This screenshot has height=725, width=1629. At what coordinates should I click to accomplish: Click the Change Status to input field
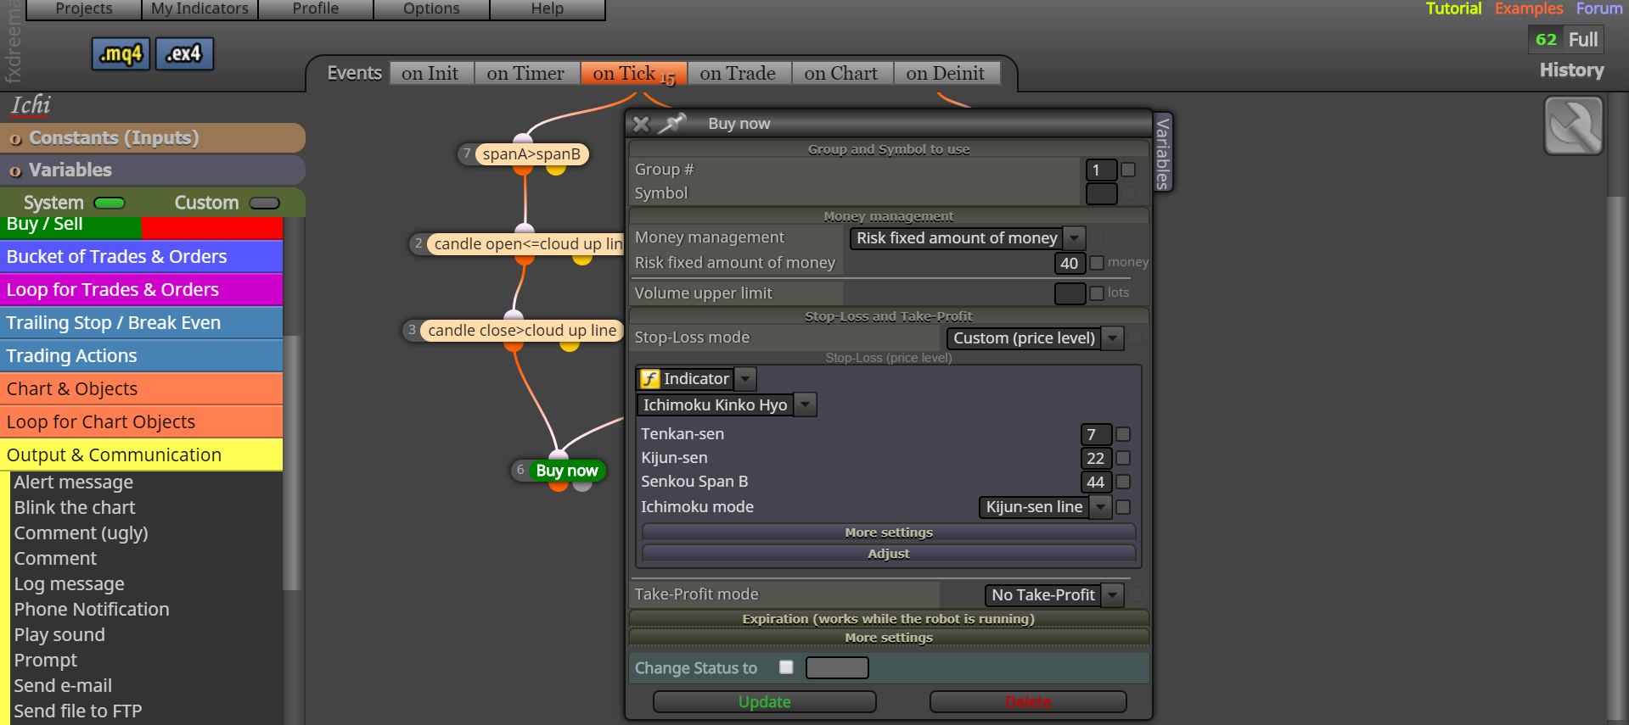click(x=837, y=668)
